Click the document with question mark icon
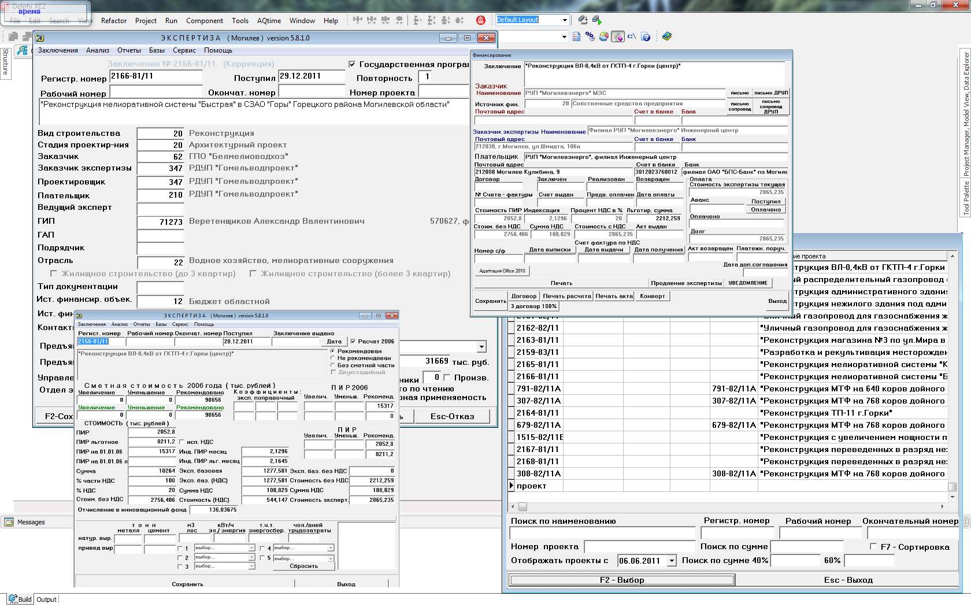 646,36
